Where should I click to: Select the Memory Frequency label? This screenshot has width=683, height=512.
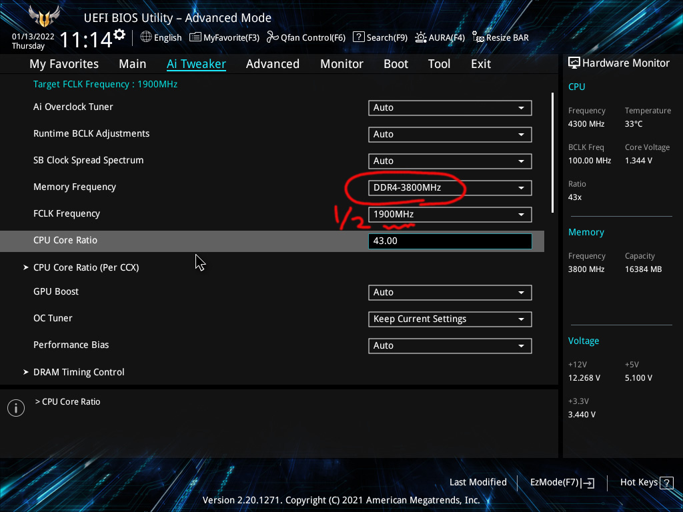75,187
